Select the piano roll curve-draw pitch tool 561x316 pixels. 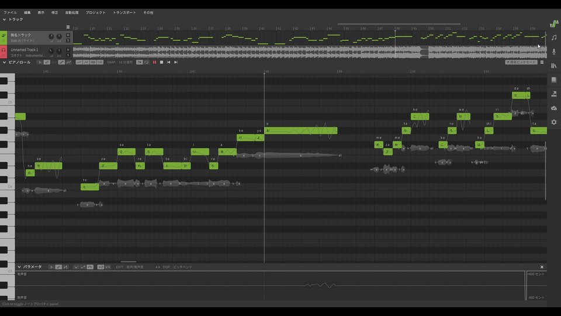click(69, 63)
